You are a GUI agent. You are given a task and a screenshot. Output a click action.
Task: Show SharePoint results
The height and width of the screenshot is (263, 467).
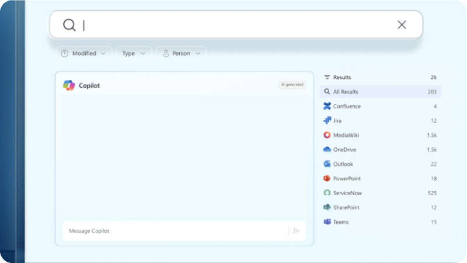click(x=381, y=207)
